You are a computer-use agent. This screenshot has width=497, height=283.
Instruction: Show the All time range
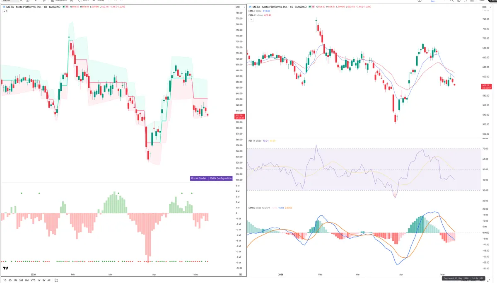coord(49,281)
